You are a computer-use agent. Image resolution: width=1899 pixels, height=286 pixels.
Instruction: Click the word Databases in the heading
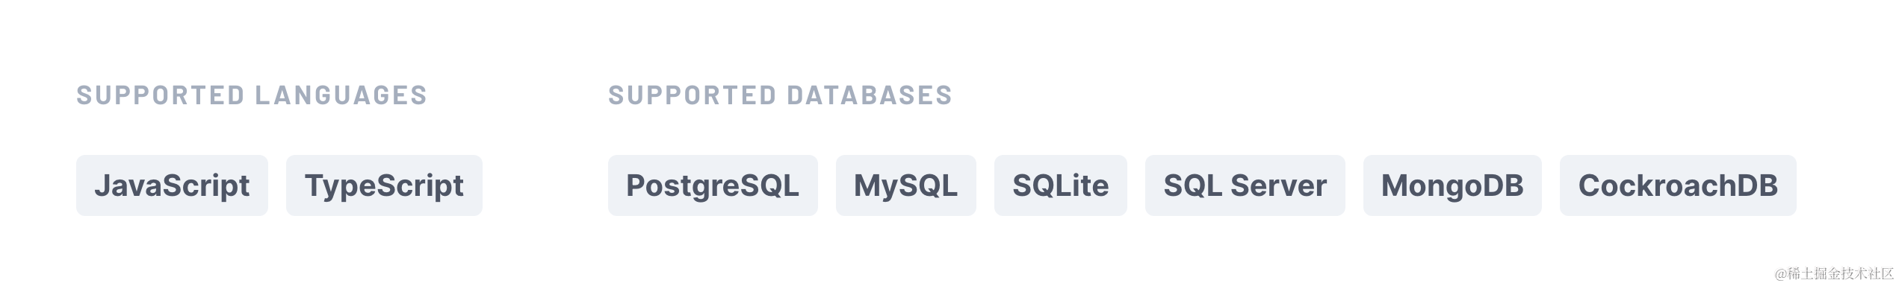click(870, 95)
